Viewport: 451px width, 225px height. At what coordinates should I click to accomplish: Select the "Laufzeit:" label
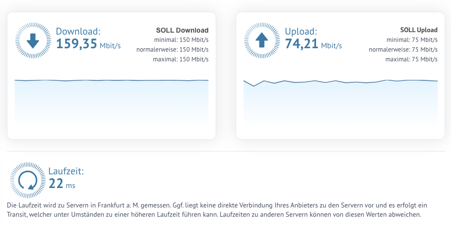coord(66,171)
